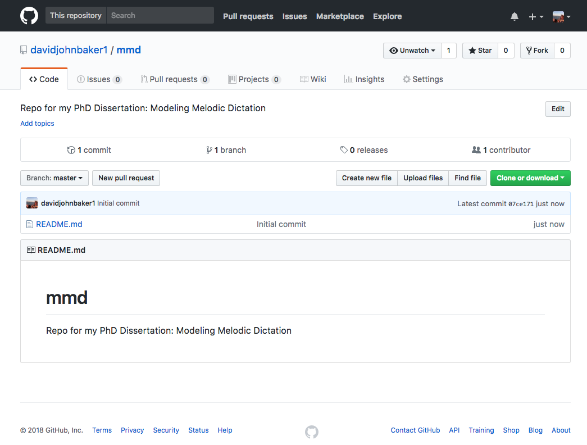Click the forks count 0
This screenshot has width=587, height=445.
tap(562, 51)
